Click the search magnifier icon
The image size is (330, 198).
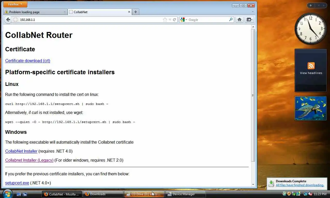click(x=231, y=19)
